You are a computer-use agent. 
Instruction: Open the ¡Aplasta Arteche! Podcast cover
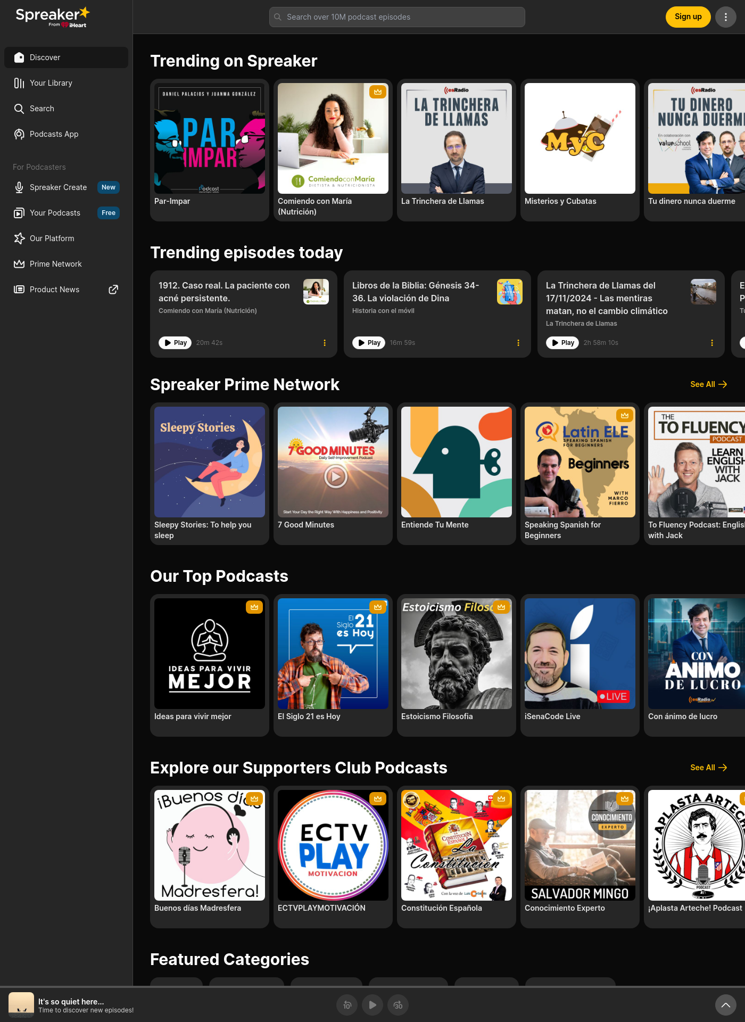coord(697,845)
